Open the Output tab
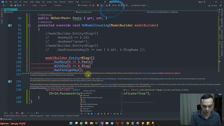 (x=48, y=116)
